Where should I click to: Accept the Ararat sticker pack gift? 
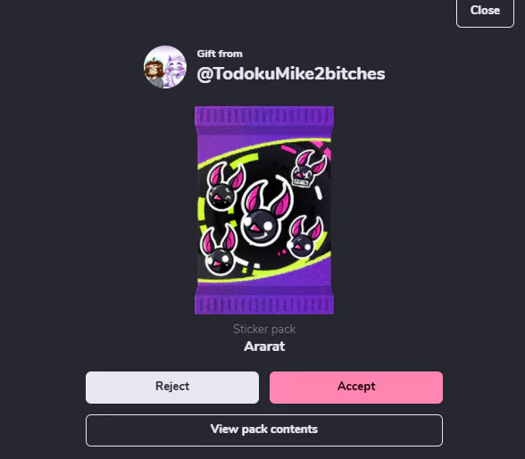point(356,388)
